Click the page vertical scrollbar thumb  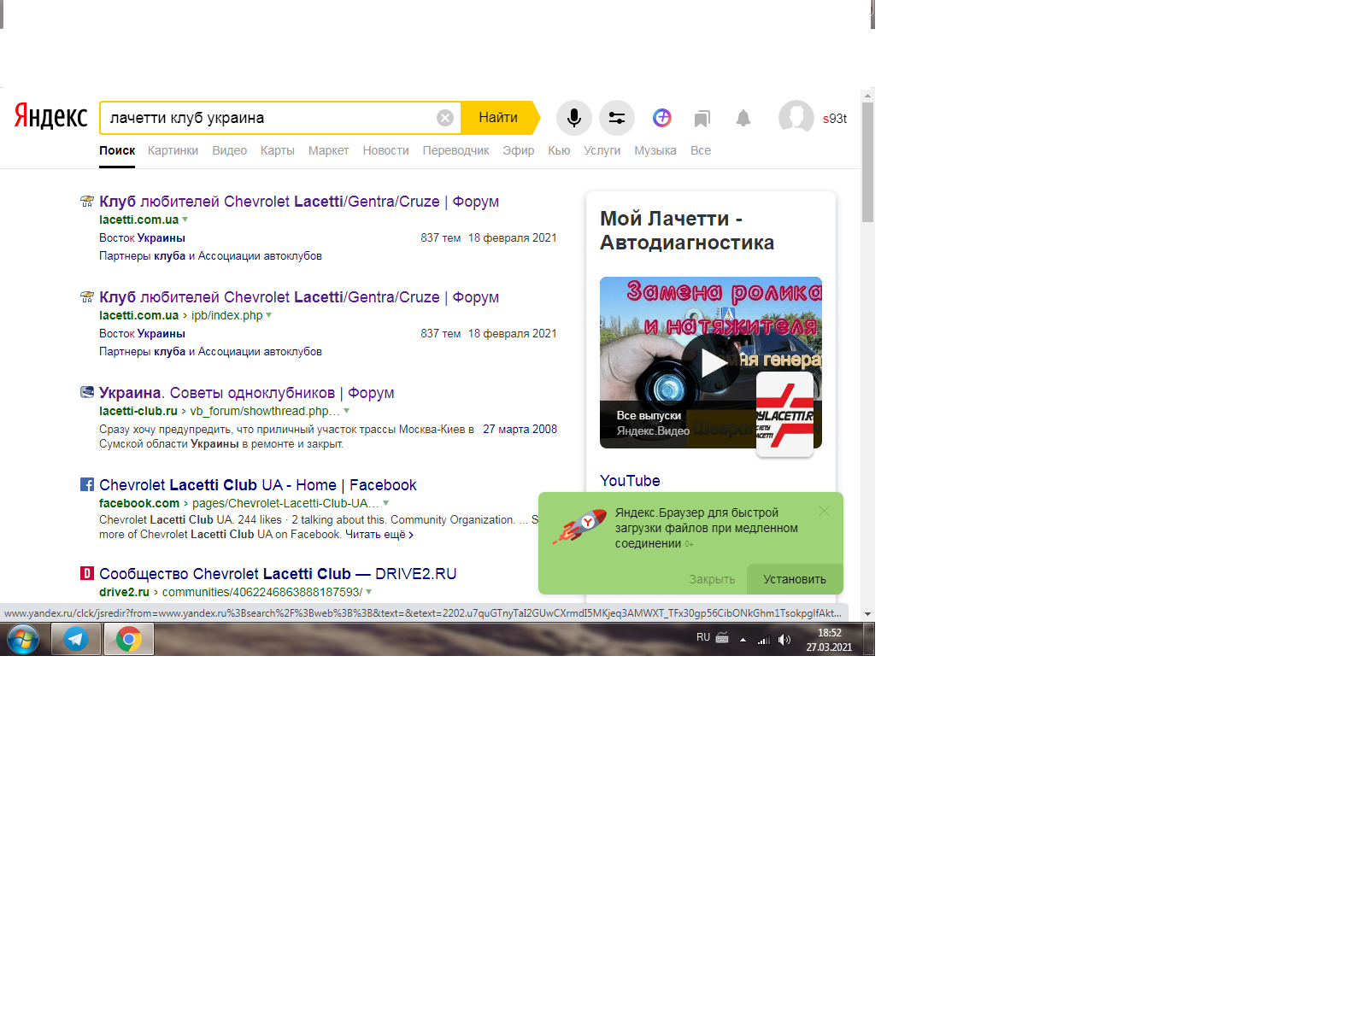[x=867, y=162]
